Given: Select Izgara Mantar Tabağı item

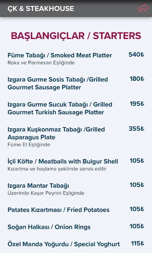Looking at the screenshot, I should pos(38,186).
